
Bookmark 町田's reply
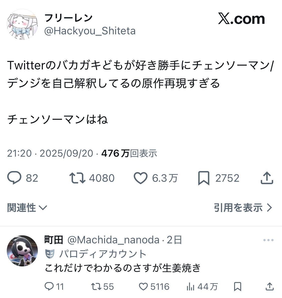[238, 286]
